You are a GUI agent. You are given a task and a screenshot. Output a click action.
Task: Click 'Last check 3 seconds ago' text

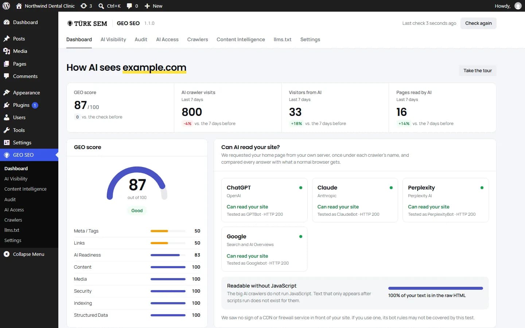click(429, 23)
